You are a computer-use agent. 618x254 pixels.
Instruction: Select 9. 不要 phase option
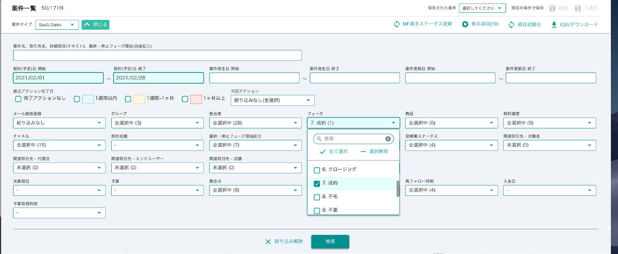pyautogui.click(x=317, y=210)
